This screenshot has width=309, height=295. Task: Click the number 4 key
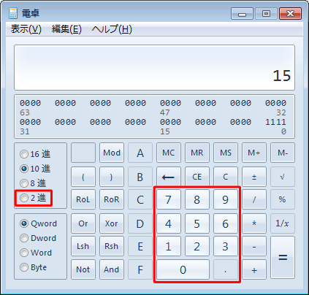coord(169,223)
